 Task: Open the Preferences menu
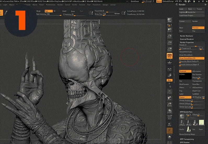point(50,5)
